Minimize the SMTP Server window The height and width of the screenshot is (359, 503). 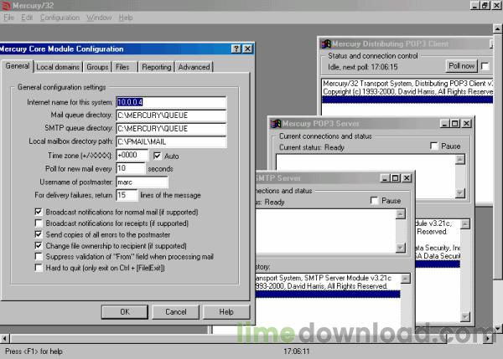383,178
